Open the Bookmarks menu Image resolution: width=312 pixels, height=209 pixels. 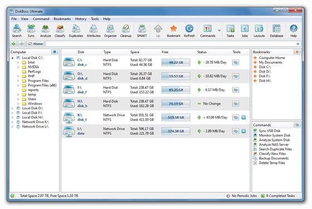pos(62,19)
